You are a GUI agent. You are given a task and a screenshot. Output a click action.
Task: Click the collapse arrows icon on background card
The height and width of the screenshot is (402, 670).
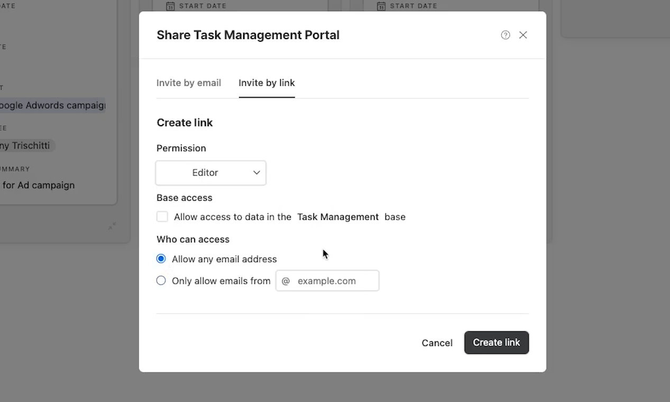click(112, 226)
